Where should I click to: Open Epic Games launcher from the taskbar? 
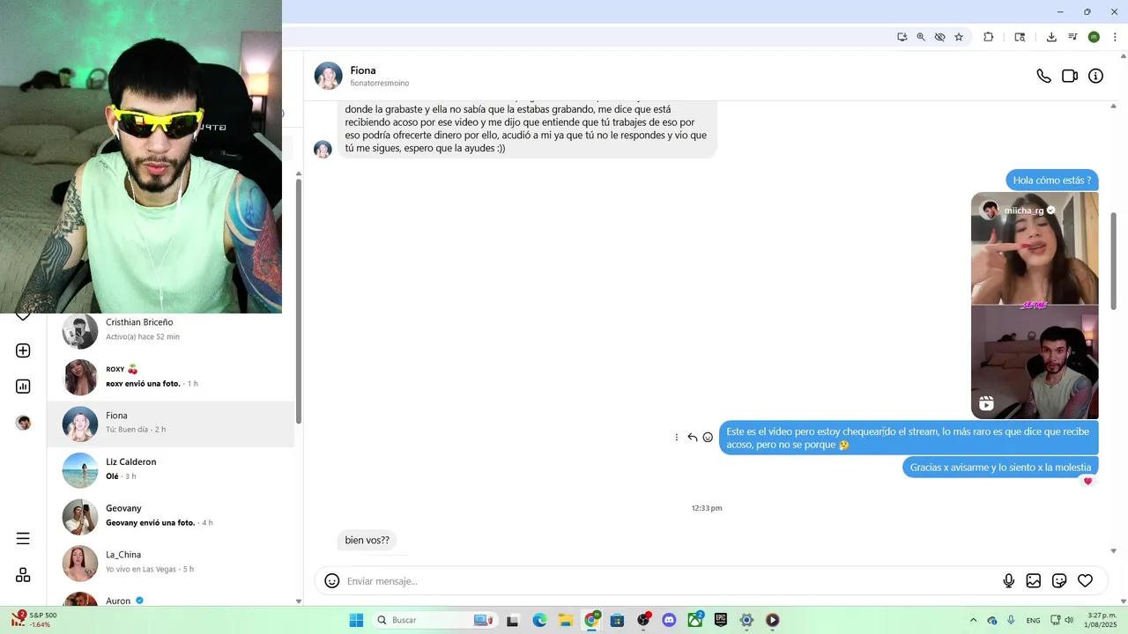[x=721, y=620]
